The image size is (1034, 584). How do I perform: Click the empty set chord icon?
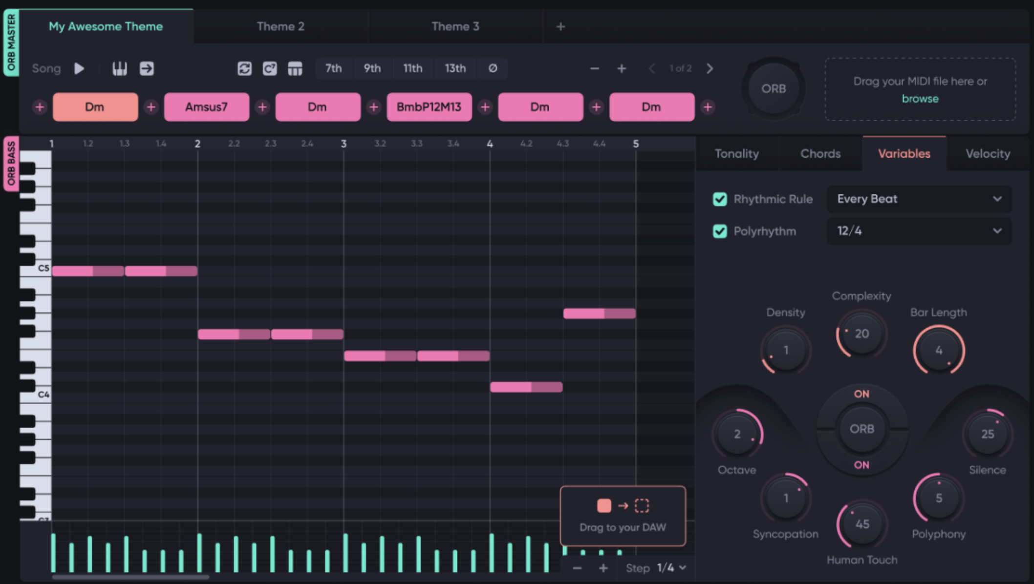(493, 68)
